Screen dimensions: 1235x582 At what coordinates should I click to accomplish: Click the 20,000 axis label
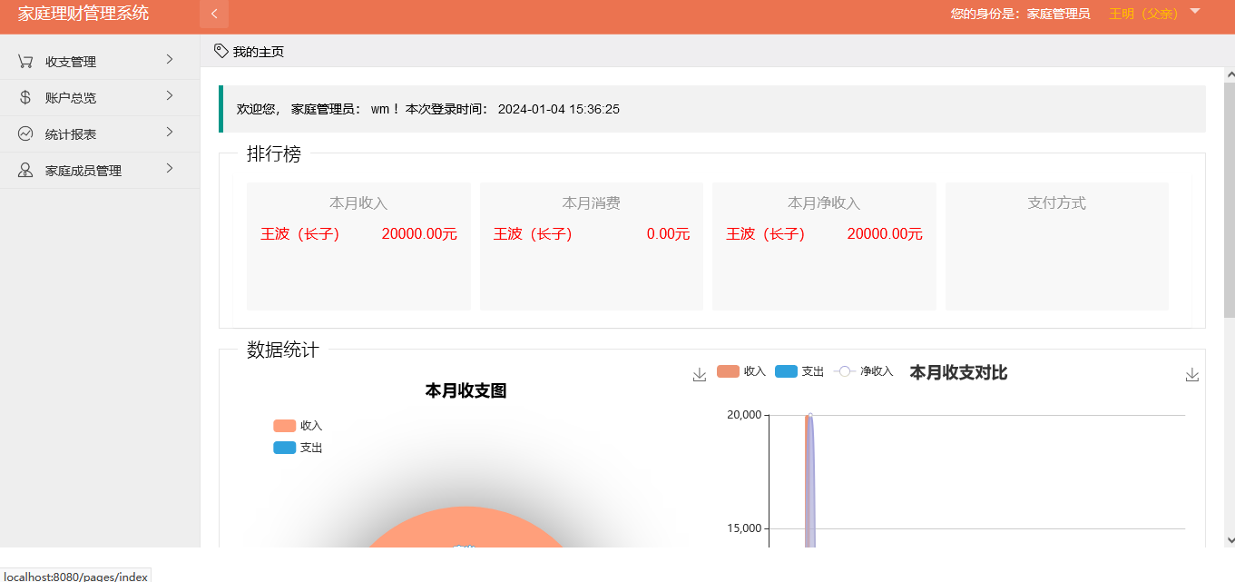tap(744, 415)
